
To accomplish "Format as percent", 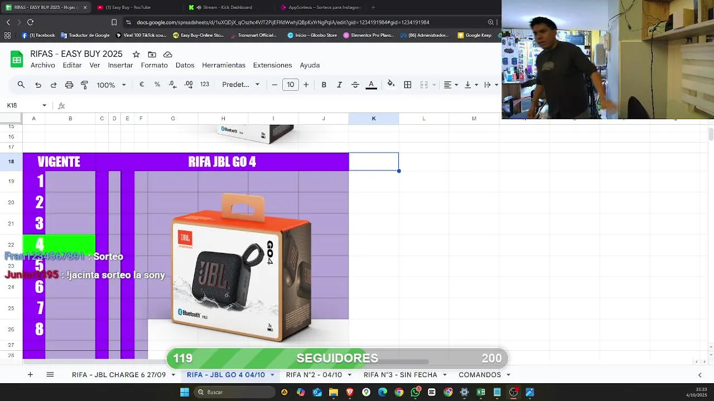I will click(157, 85).
